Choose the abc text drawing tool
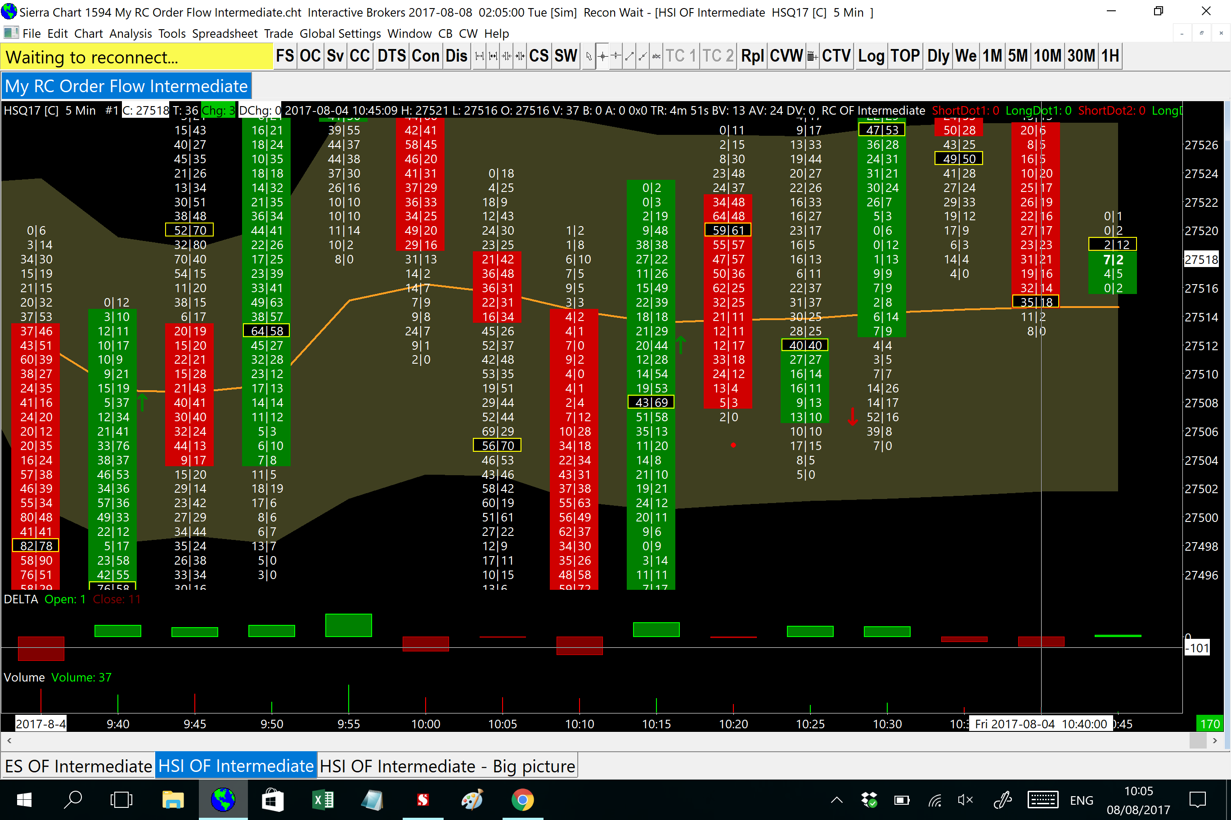1231x820 pixels. pos(656,56)
